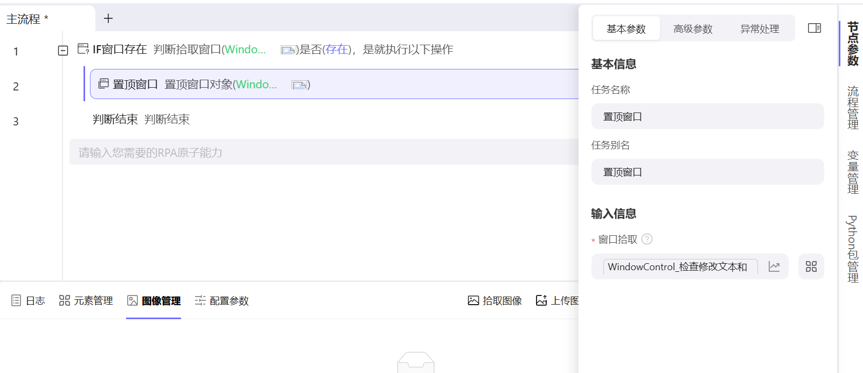Click the 任务名称 input field
Screen dimensions: 863x373
[707, 116]
